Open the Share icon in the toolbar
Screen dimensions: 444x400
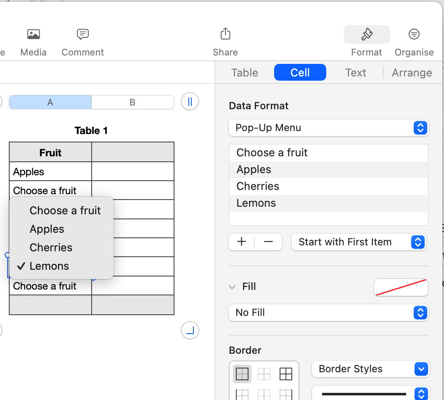pos(225,34)
